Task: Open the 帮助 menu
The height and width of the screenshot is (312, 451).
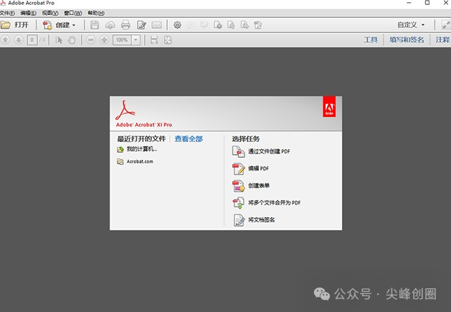Action: point(96,13)
